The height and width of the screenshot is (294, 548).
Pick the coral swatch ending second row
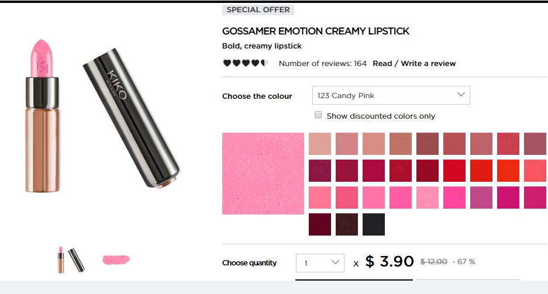[x=535, y=171]
